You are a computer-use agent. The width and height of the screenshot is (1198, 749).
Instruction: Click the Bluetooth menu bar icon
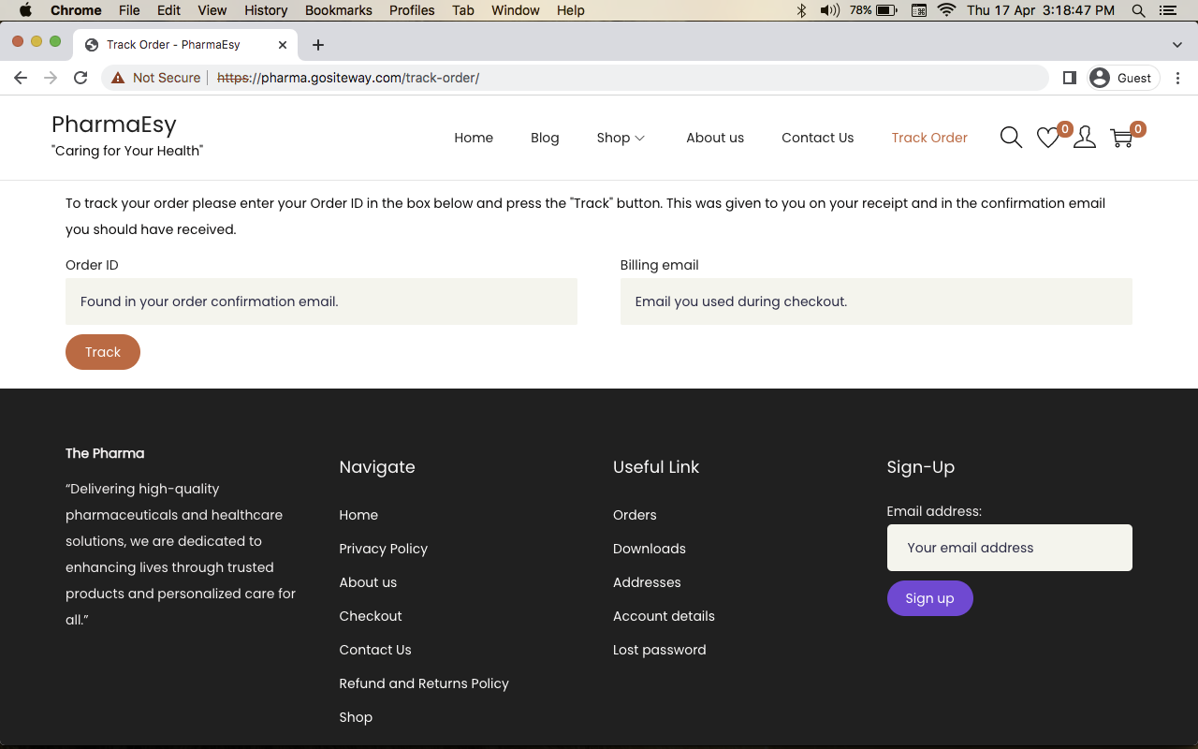(801, 10)
